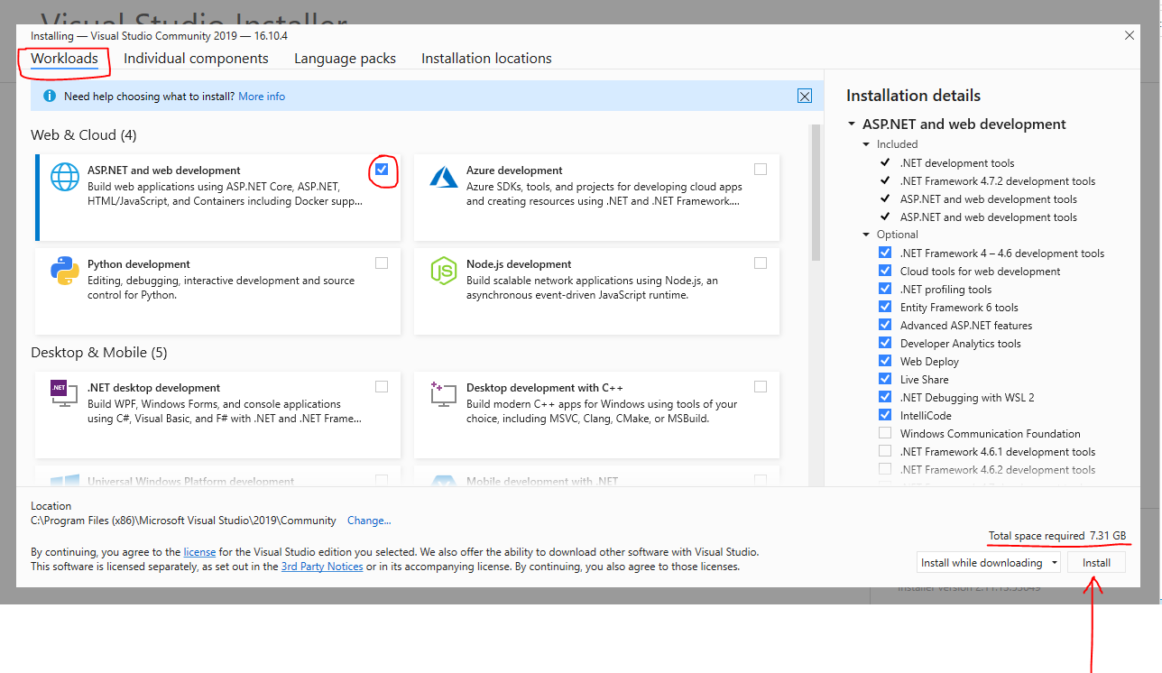Select the Node.js development card title
Screen dimensions: 1162x673
[519, 264]
